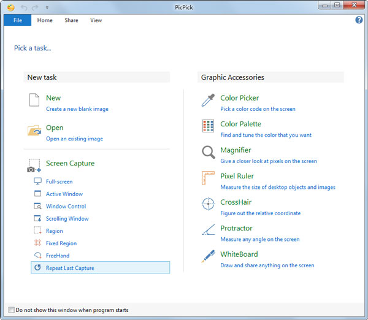
Task: Click the Screen Capture camera icon
Action: point(34,166)
